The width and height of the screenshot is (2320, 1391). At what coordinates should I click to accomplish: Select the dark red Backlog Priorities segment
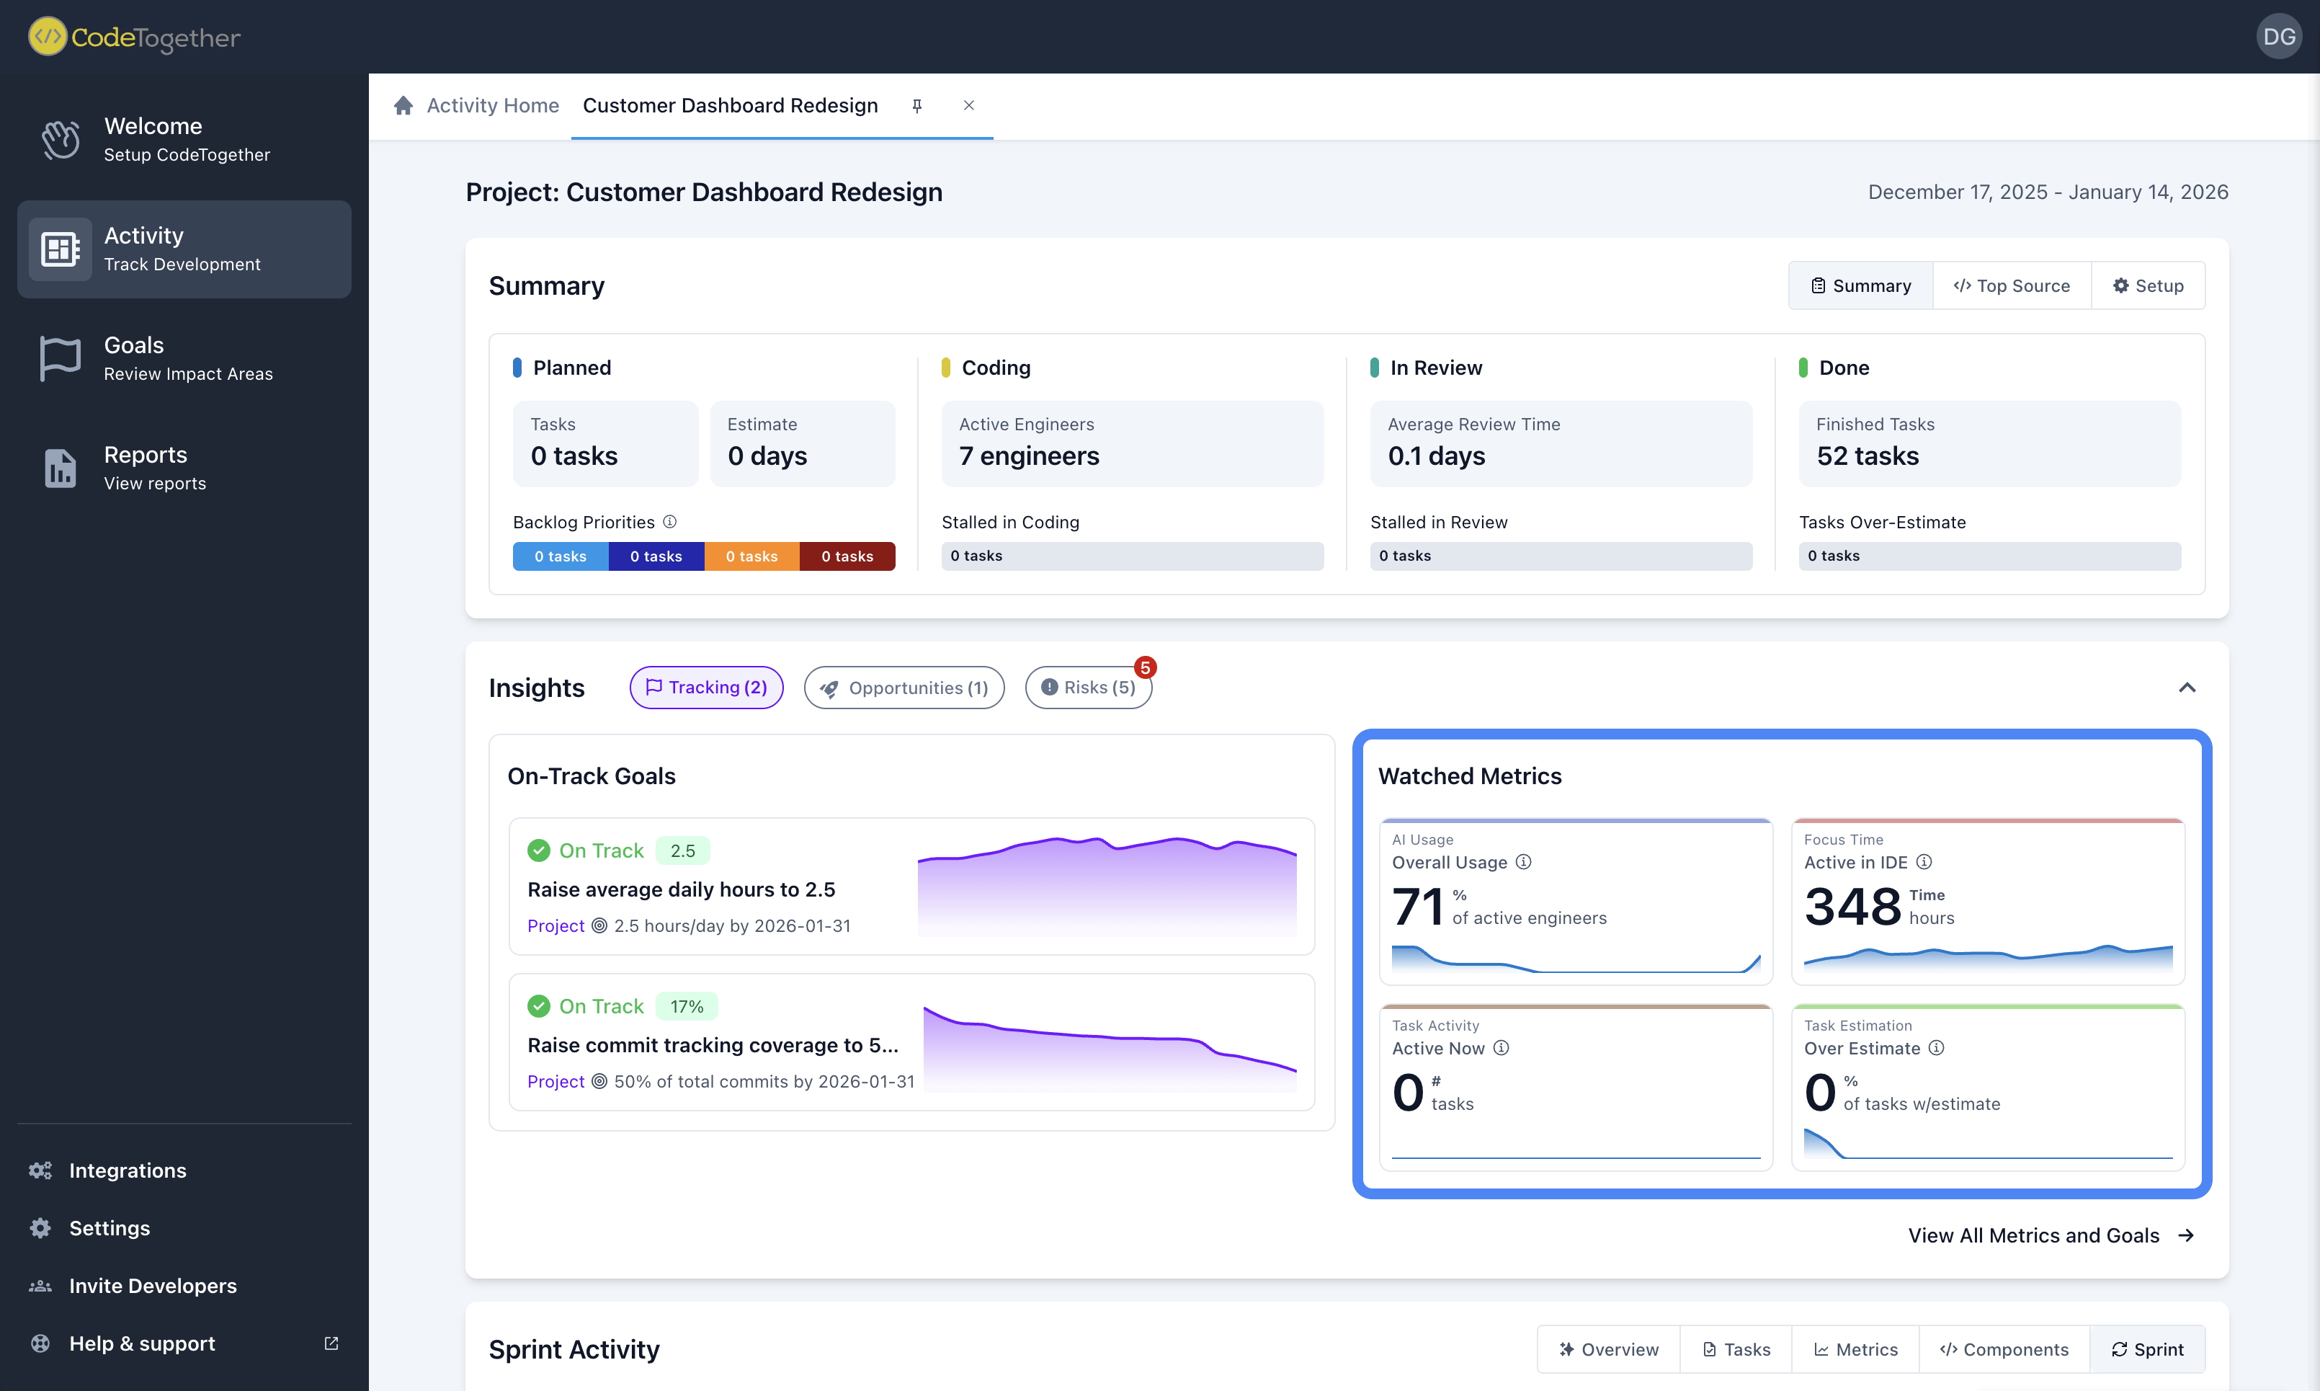click(x=846, y=556)
